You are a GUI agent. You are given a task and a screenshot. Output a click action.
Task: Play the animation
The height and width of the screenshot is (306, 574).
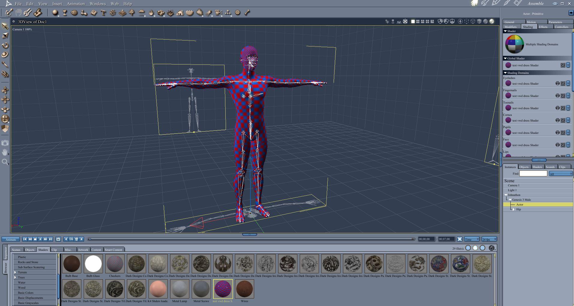[40, 239]
